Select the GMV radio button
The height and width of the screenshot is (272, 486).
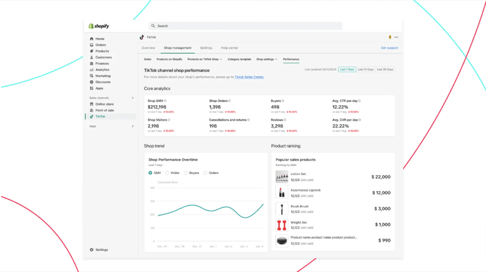pos(150,173)
